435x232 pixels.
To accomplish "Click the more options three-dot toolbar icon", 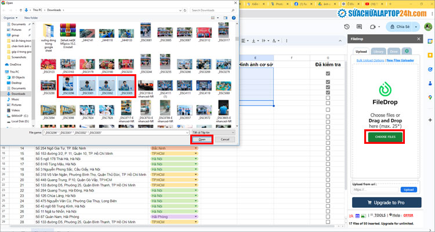I will pos(287,41).
